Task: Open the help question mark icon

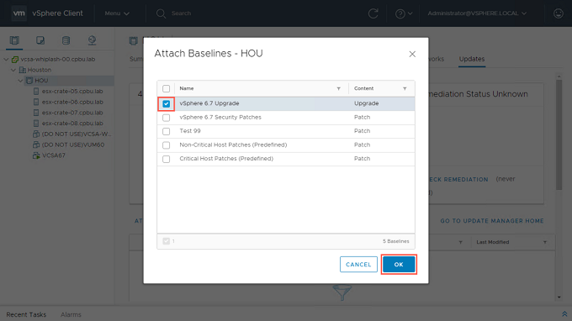Action: 400,13
